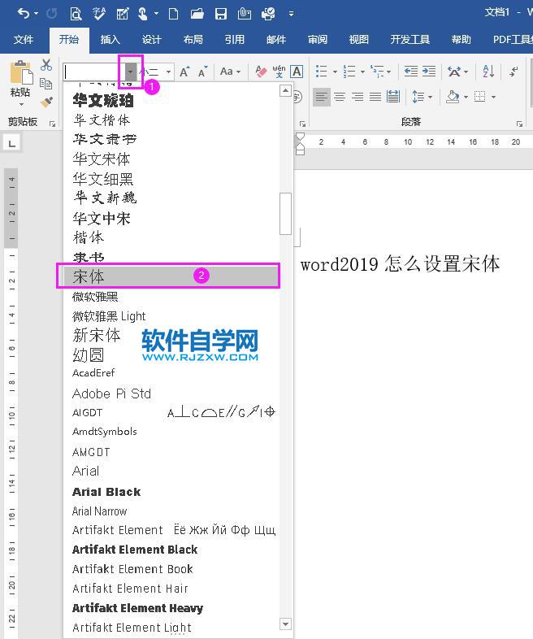Click the Copy icon in clipboard group
This screenshot has width=533, height=639.
pyautogui.click(x=46, y=84)
